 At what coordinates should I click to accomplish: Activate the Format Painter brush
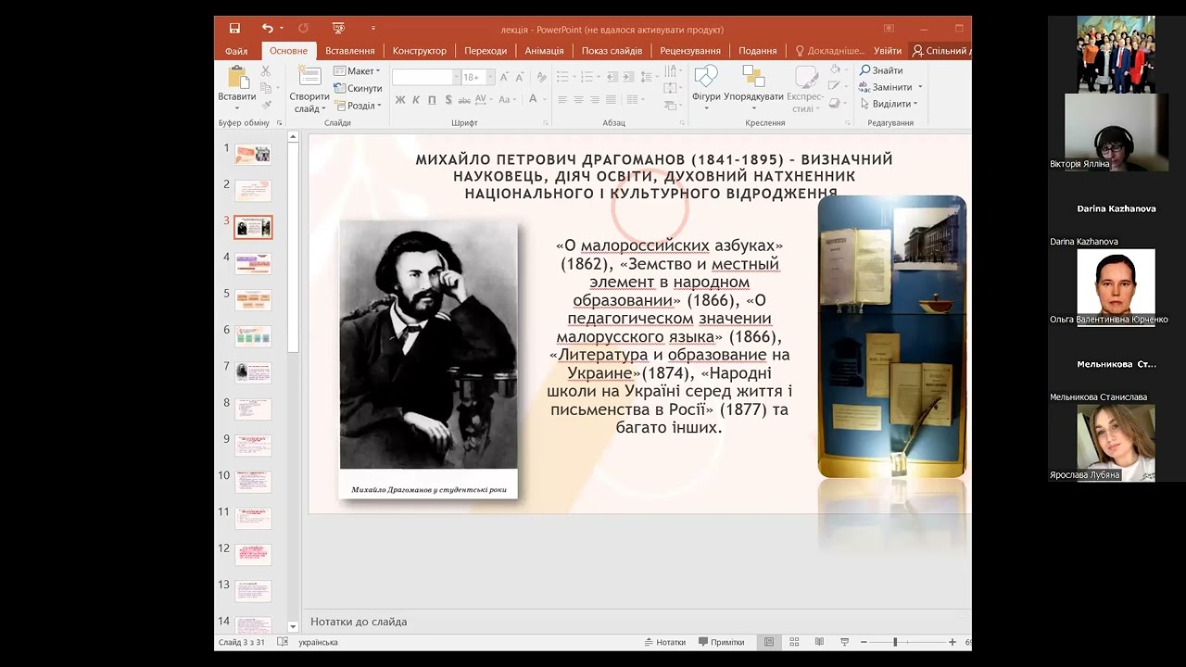pos(266,105)
